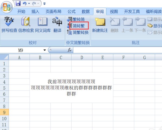This screenshot has width=162, height=130.
Task: Select row 8 header
Action: tap(4, 106)
